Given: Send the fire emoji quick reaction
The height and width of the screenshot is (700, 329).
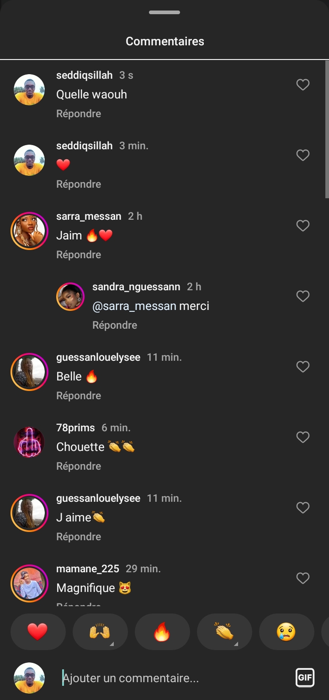Looking at the screenshot, I should (162, 632).
